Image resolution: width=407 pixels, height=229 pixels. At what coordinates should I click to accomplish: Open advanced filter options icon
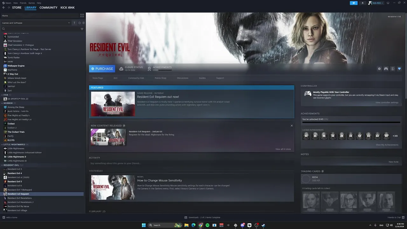point(82,29)
